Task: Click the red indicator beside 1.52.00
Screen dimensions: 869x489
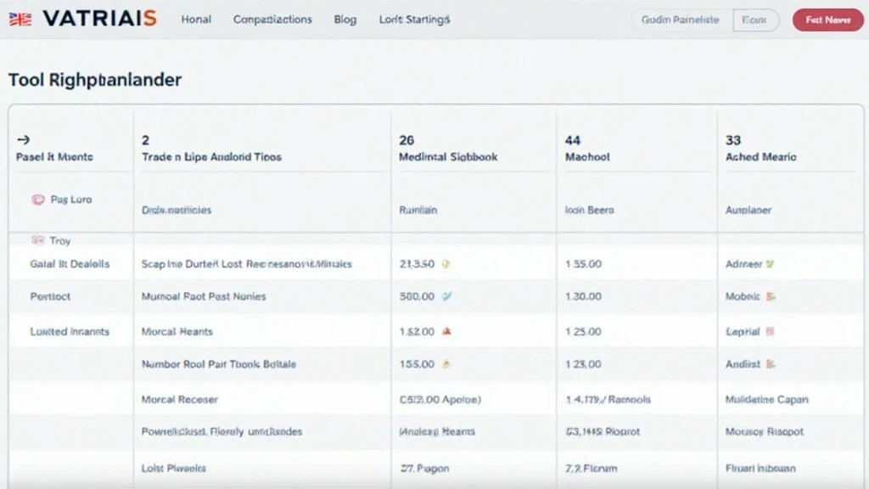Action: [x=446, y=331]
